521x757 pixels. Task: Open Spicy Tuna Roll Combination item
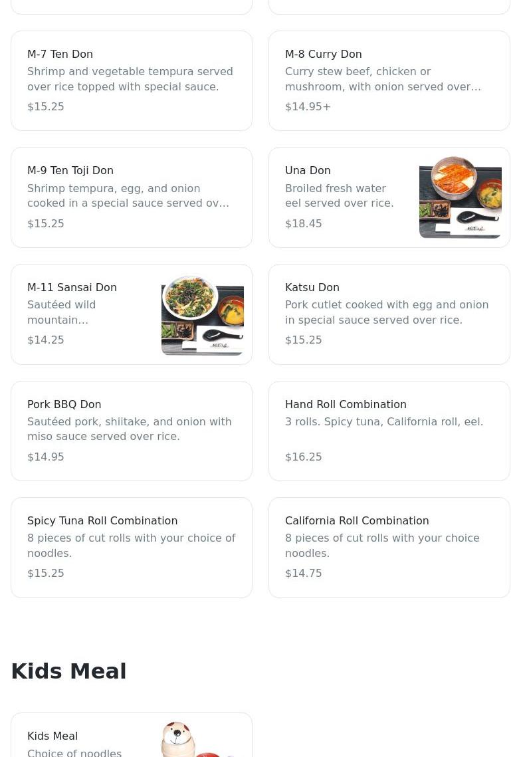pos(131,548)
